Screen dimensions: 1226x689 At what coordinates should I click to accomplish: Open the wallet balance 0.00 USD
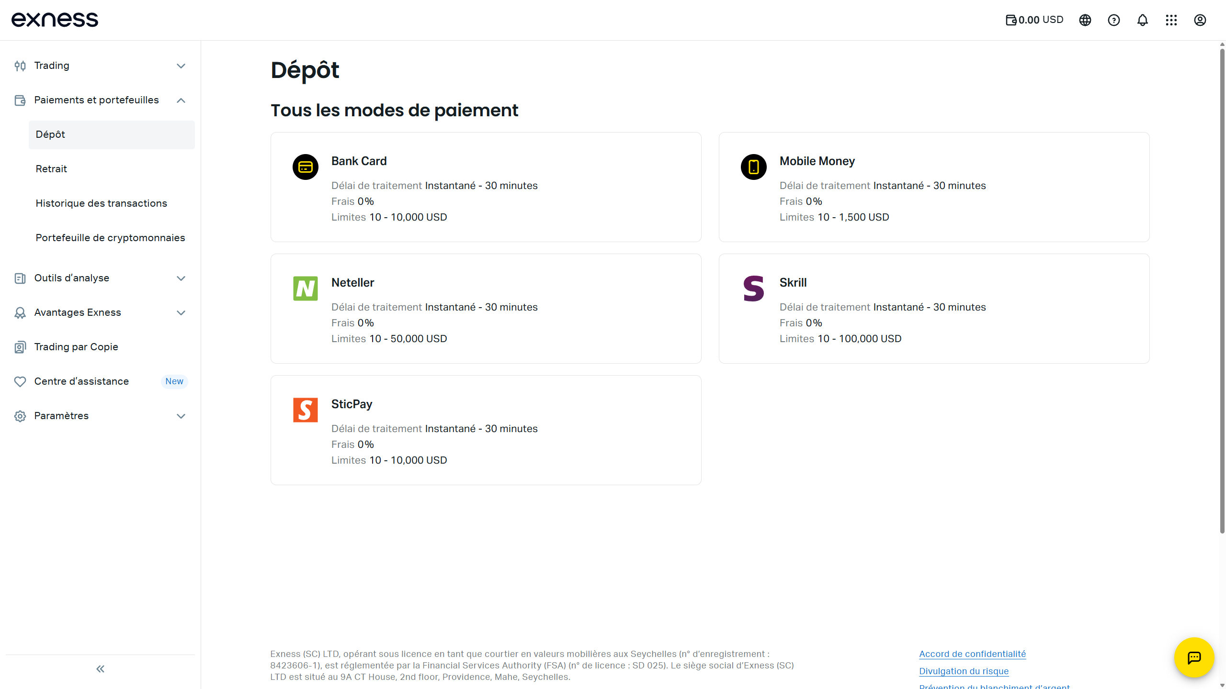[x=1034, y=20]
